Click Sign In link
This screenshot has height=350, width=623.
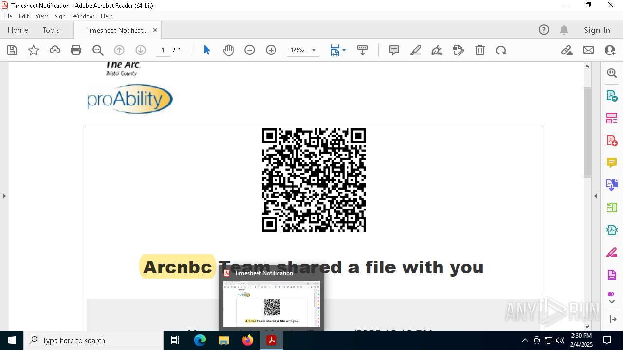click(597, 30)
